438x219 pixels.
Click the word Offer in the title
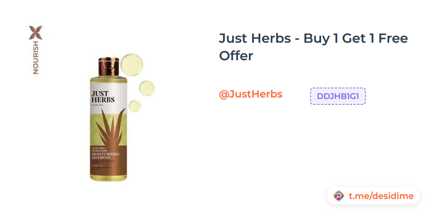point(236,56)
